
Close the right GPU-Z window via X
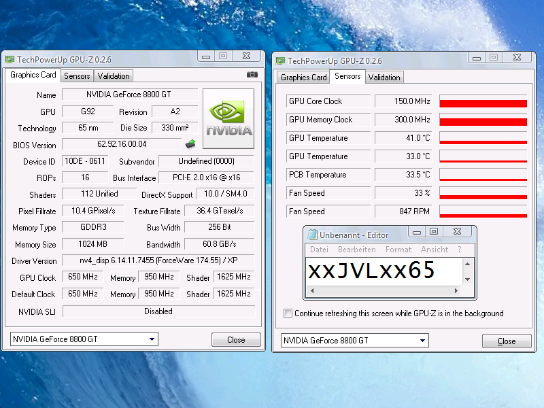point(517,58)
